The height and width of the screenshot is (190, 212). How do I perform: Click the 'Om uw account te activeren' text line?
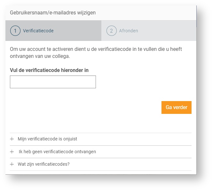pyautogui.click(x=96, y=50)
